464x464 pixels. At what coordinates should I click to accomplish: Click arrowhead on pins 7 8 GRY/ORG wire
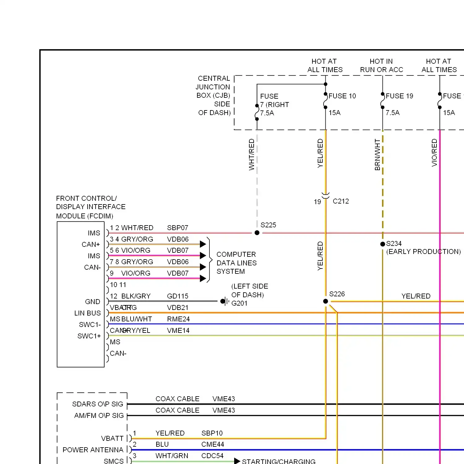tap(203, 267)
